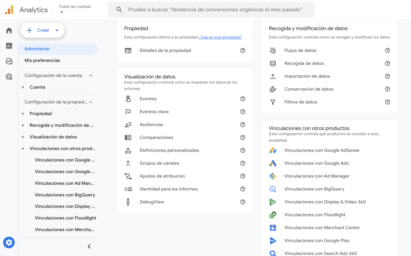Click help icon next to Ajustes de atribución

coord(243,176)
